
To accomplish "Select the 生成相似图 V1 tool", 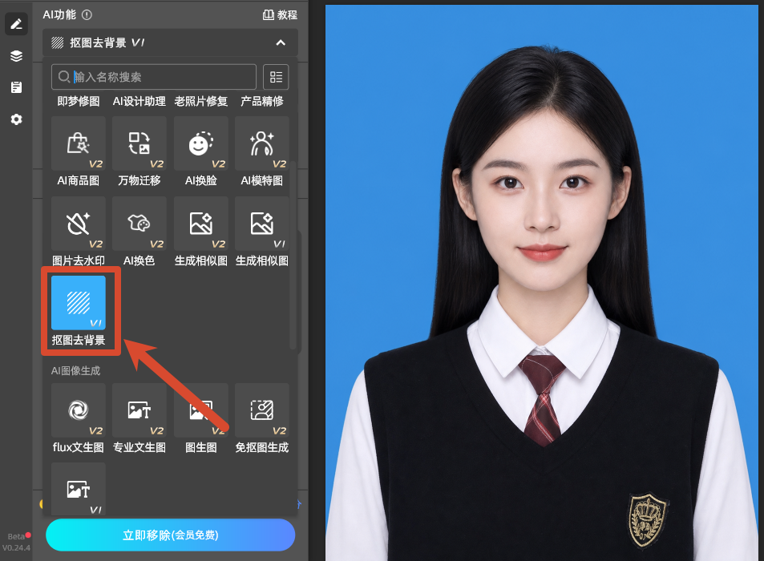I will 262,232.
